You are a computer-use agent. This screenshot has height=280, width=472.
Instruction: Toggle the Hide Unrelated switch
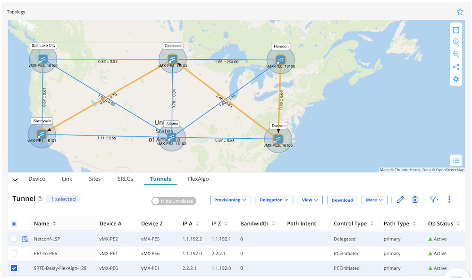pos(174,201)
